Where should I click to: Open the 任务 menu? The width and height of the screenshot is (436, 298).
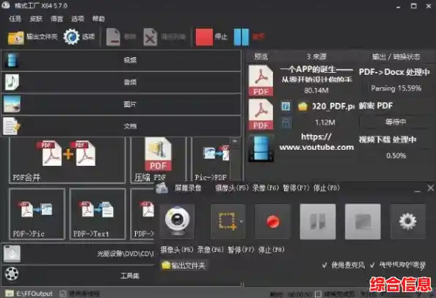point(15,18)
